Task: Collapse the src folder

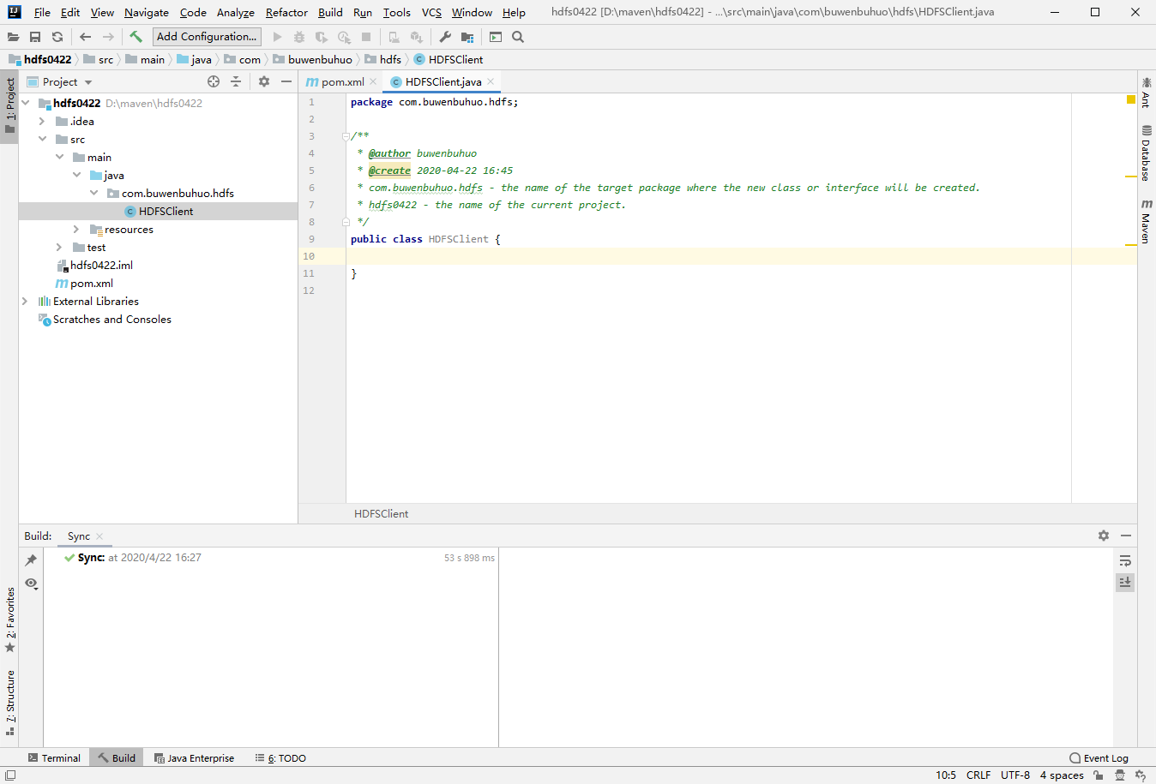Action: [x=42, y=139]
